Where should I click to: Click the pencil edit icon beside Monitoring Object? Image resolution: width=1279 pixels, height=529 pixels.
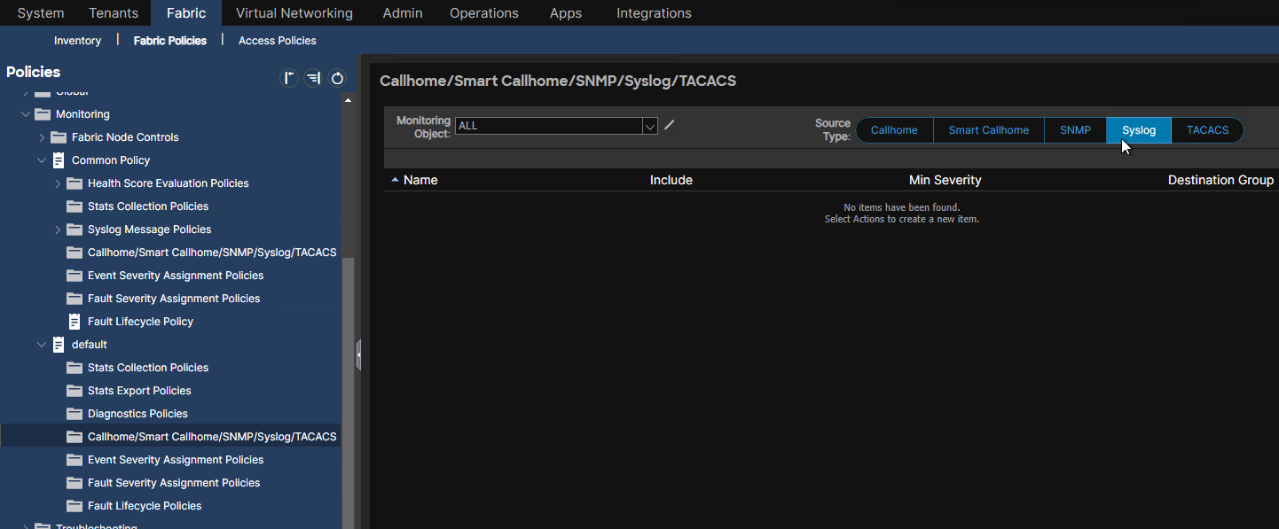(670, 125)
